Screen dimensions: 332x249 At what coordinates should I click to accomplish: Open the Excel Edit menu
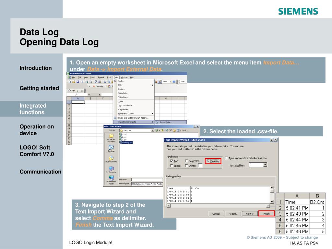tap(79, 77)
